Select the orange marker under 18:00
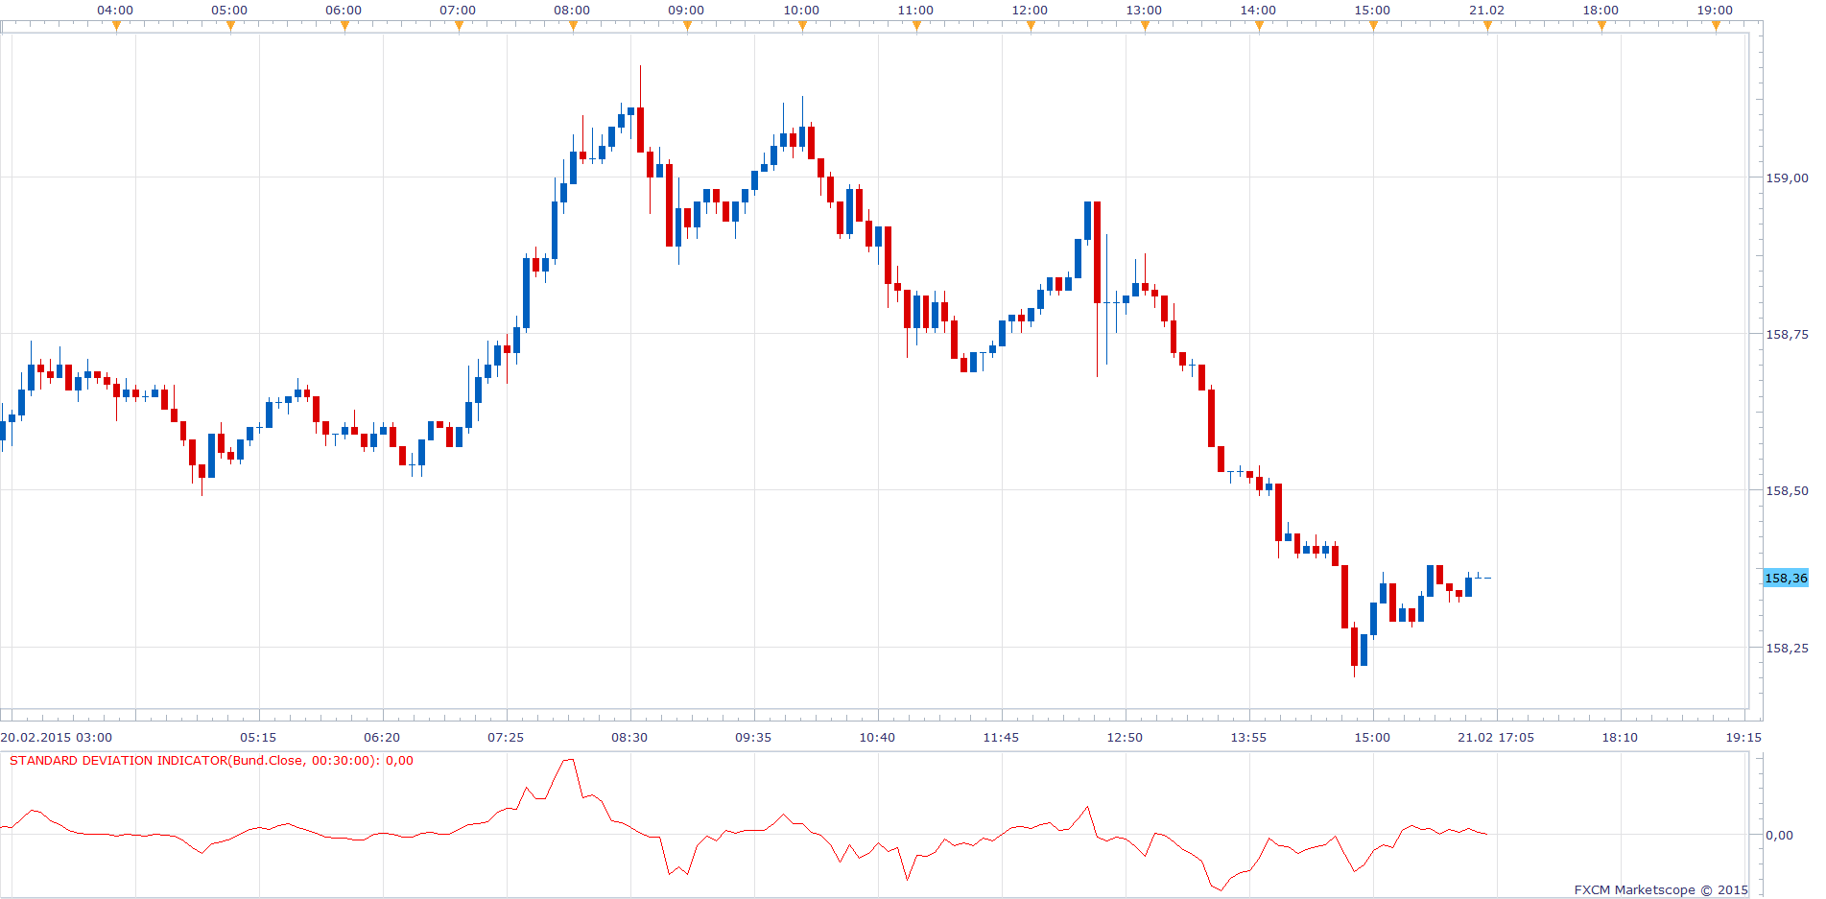Image resolution: width=1826 pixels, height=899 pixels. coord(1601,26)
